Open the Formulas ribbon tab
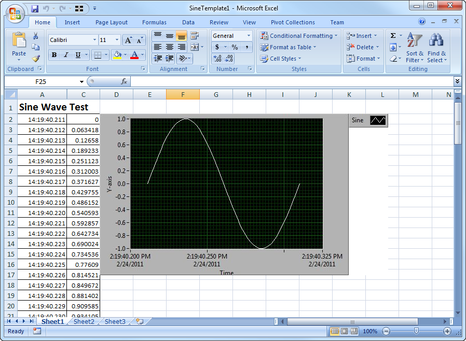This screenshot has width=466, height=341. coord(154,22)
